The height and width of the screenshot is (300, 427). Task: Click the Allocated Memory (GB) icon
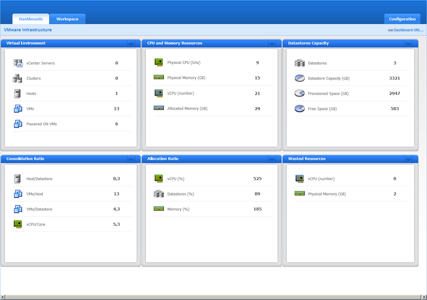click(x=159, y=108)
